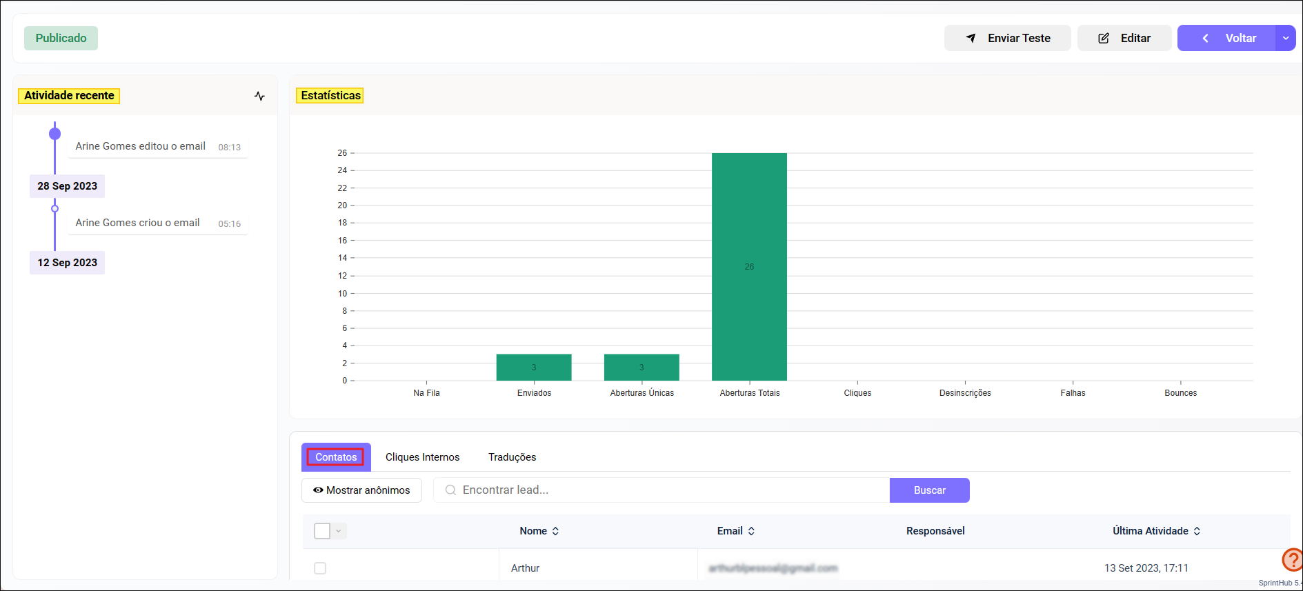Click the magnifier icon in the lead search
1303x591 pixels.
[450, 490]
